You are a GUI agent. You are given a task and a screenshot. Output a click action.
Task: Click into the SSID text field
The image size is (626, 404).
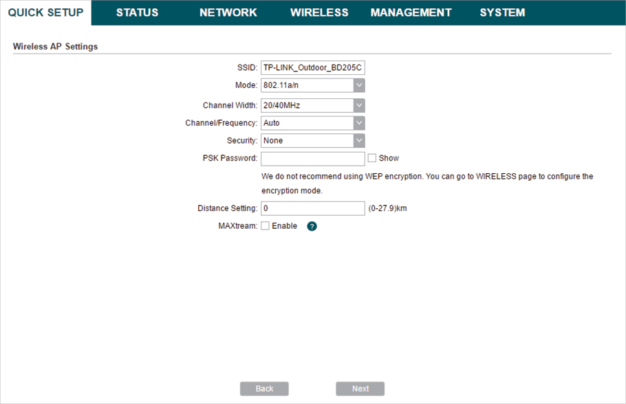(x=312, y=68)
